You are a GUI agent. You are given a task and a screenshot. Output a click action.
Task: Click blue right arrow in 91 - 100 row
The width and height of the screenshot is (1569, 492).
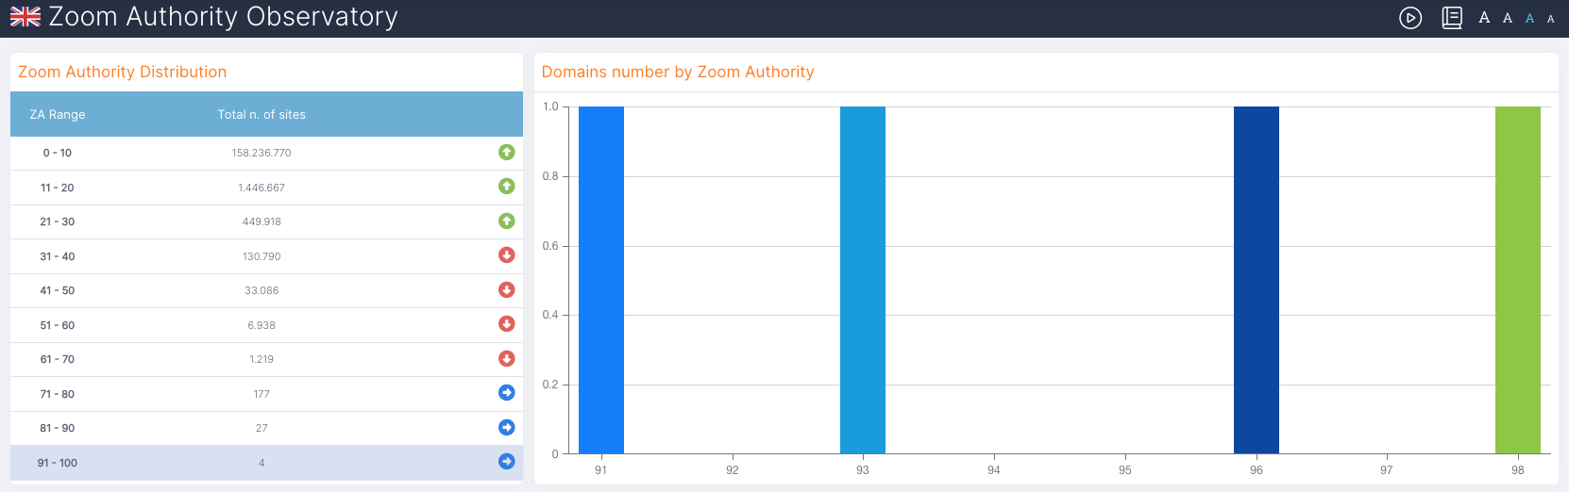[507, 462]
